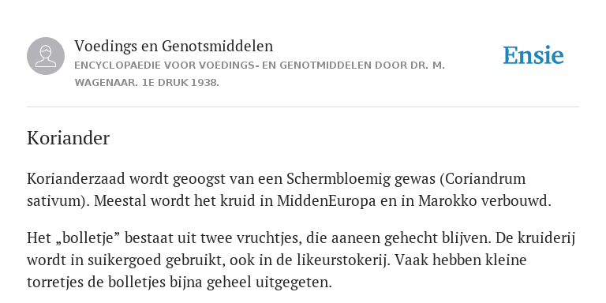Click the word Korianderzaad in the first paragraph
Viewport: 606px width, 303px height.
tap(76, 179)
